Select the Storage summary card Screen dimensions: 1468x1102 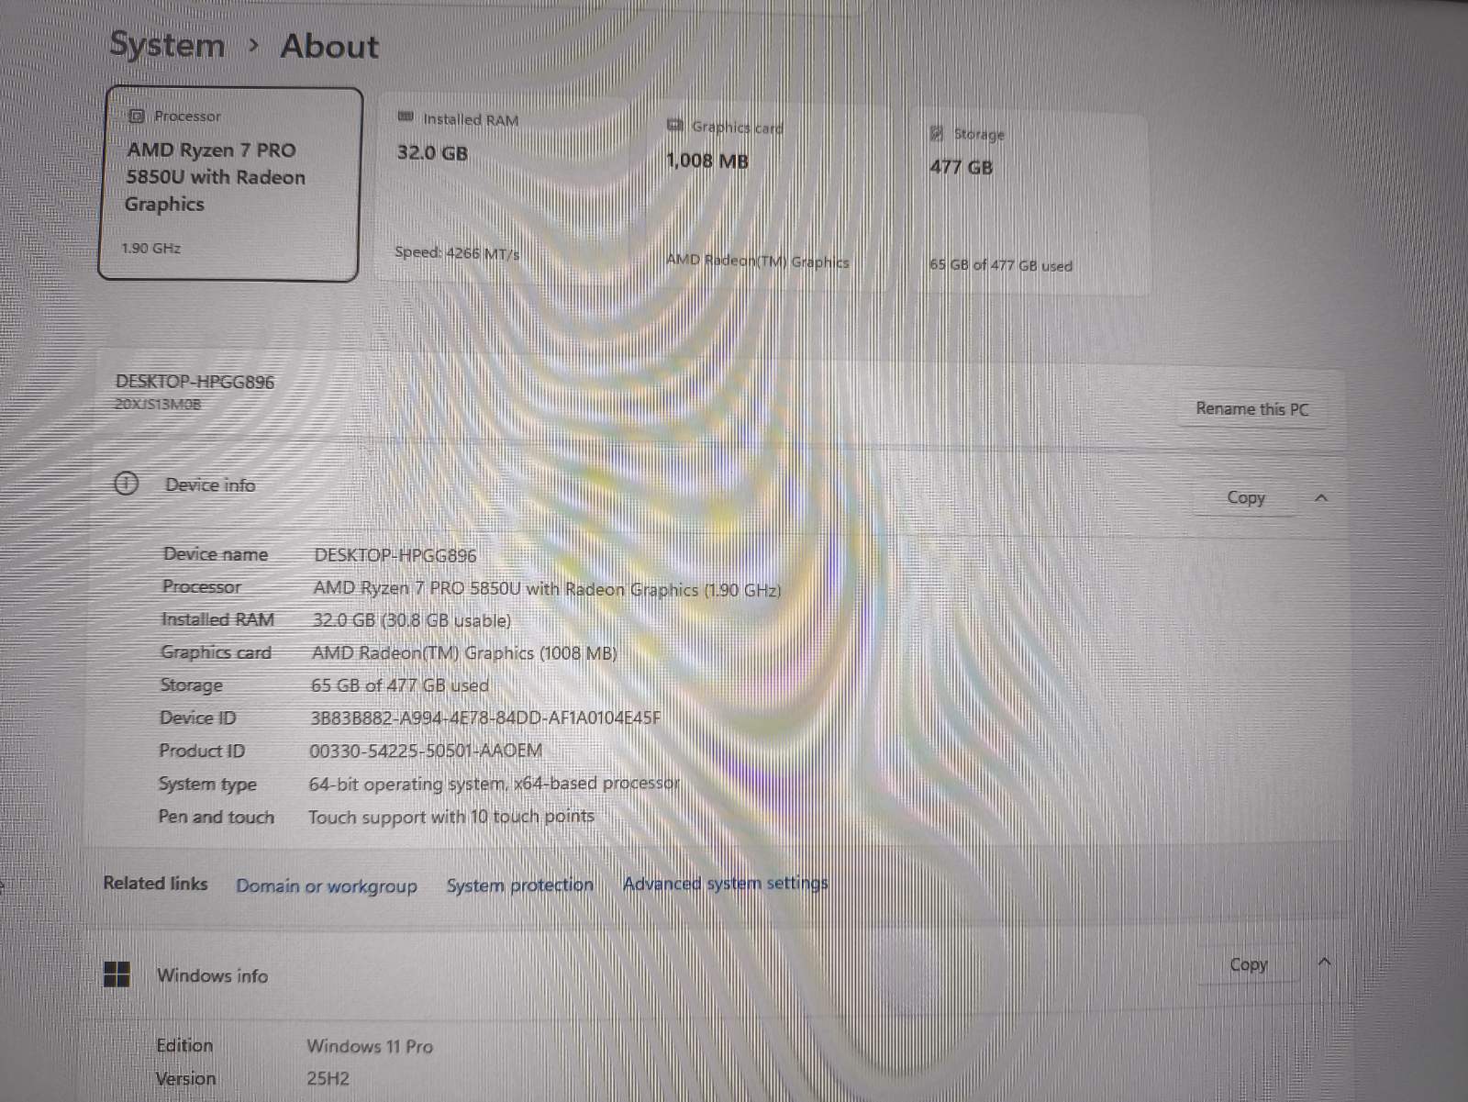(1031, 201)
